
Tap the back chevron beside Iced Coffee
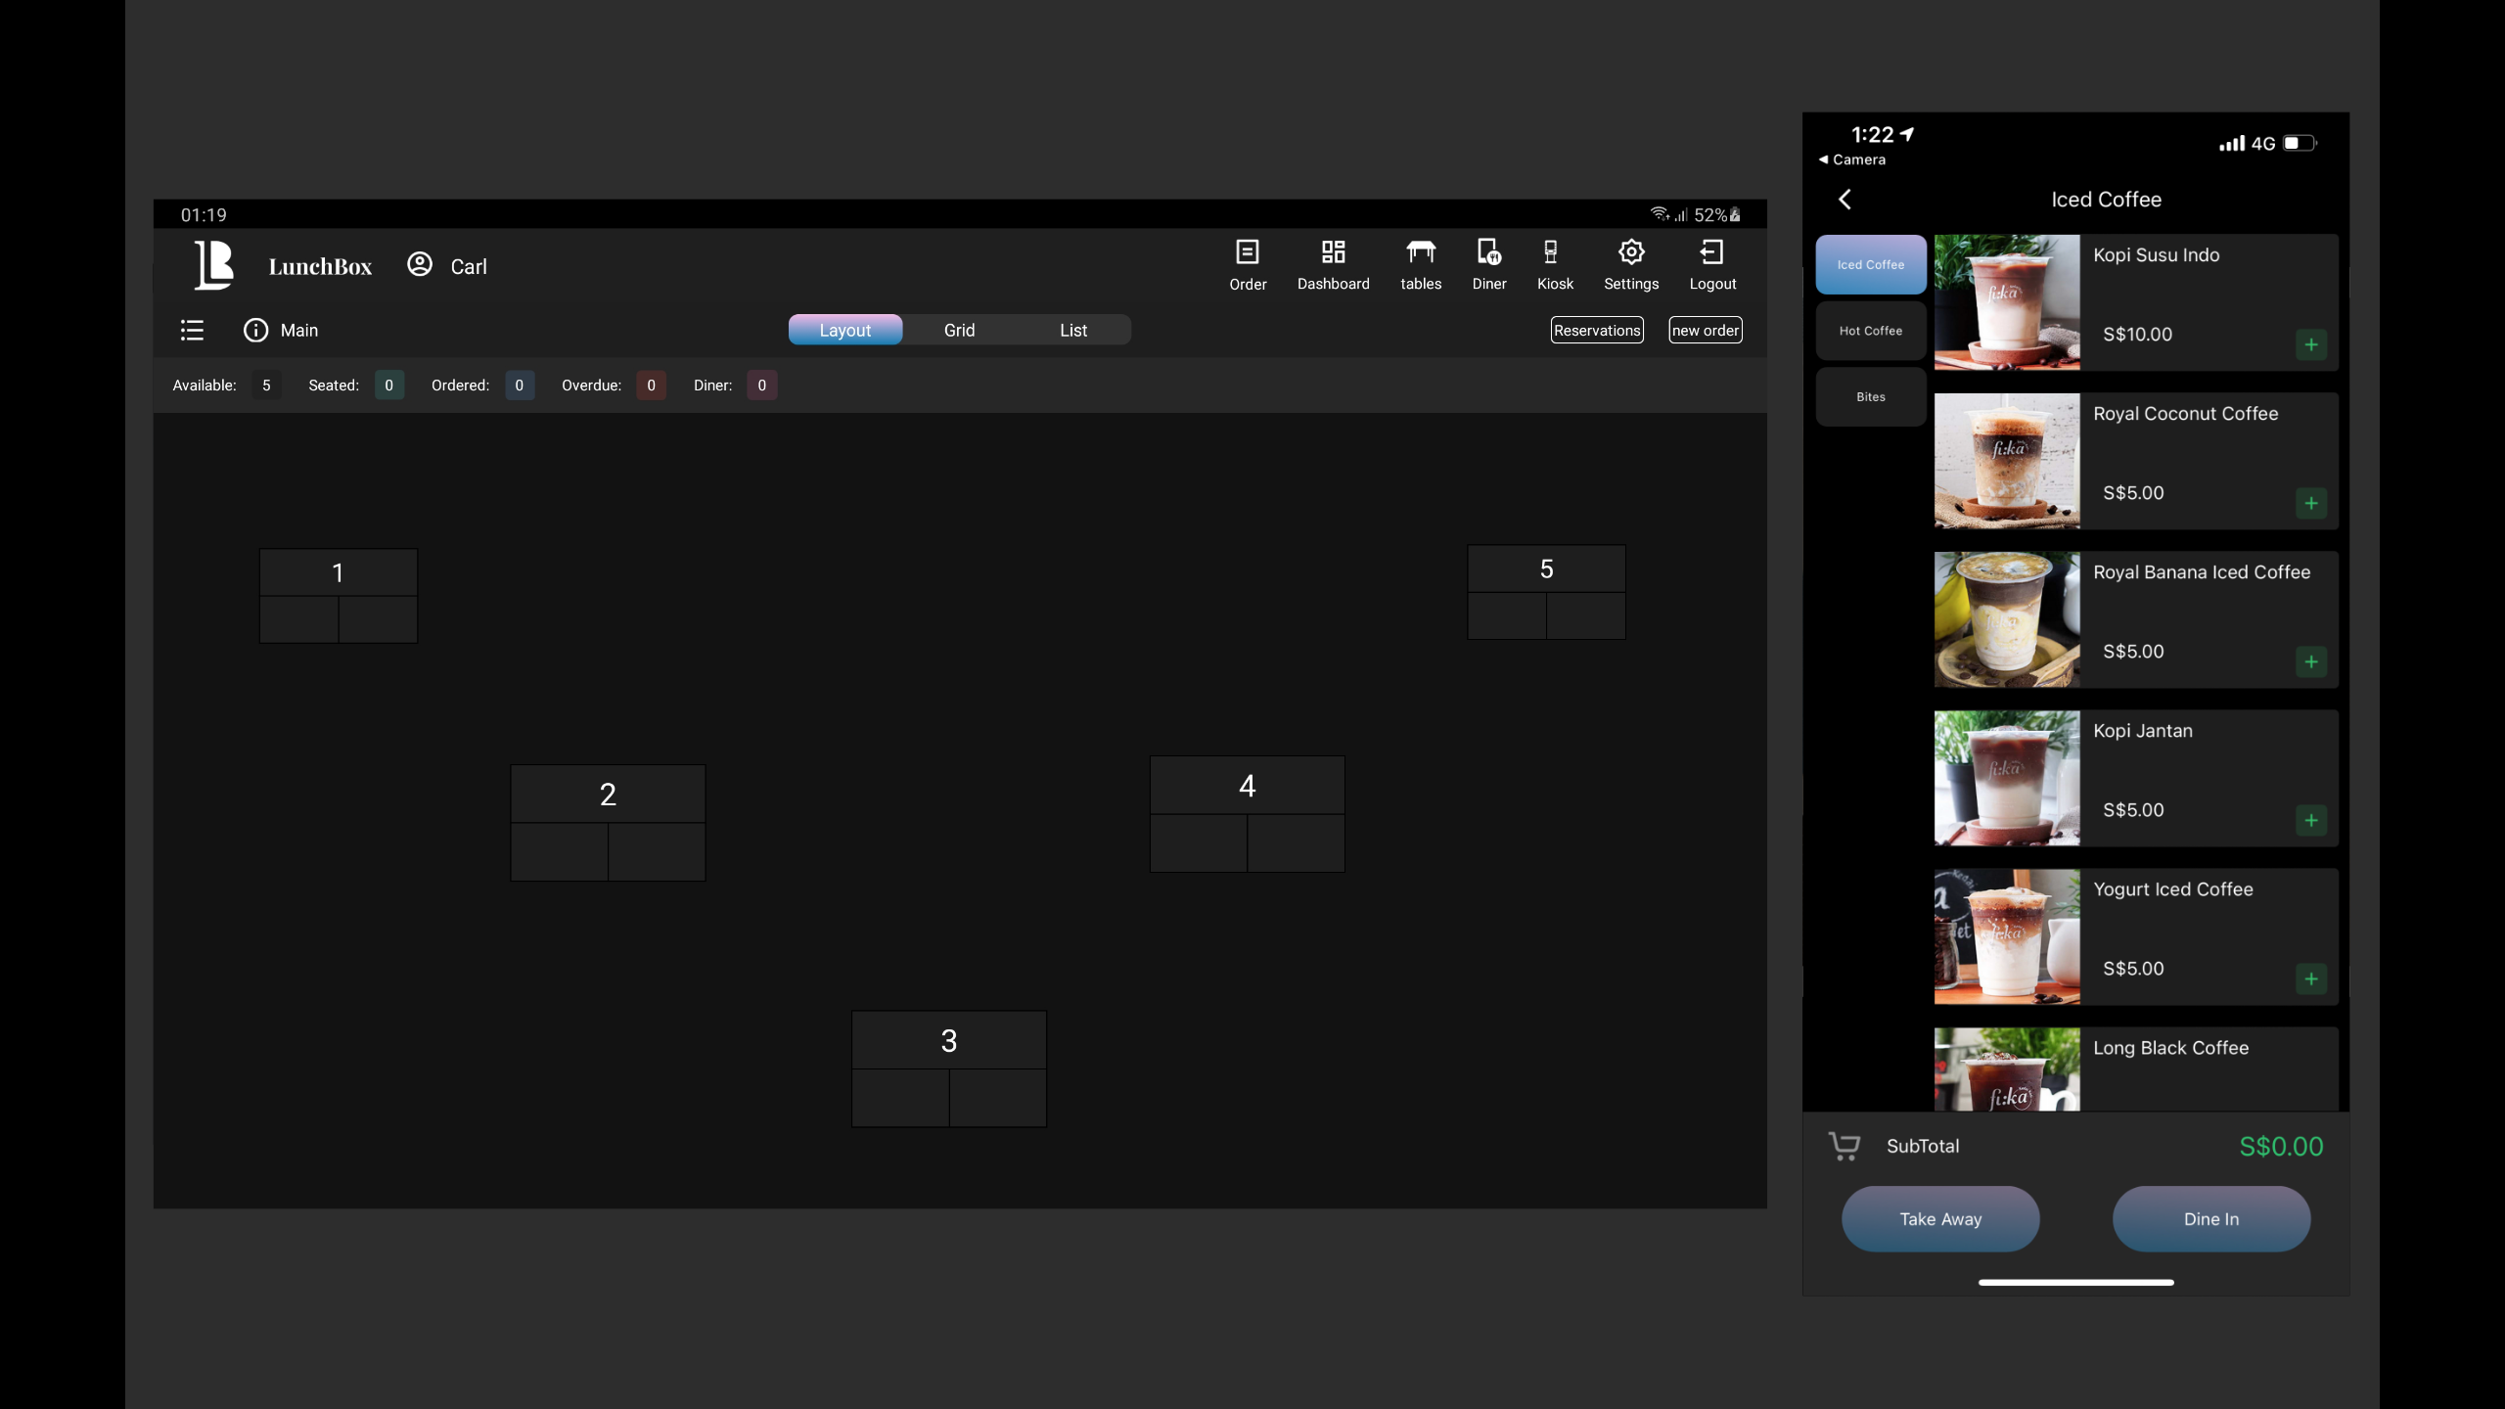coord(1845,200)
